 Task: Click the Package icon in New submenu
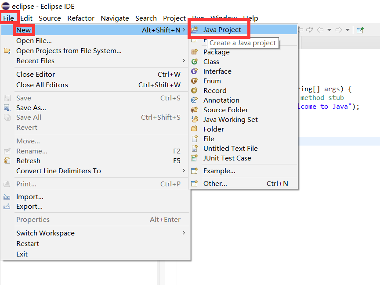pyautogui.click(x=194, y=52)
